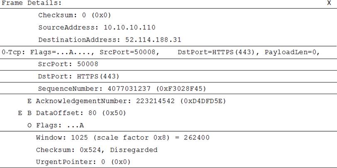
Task: Select the DestinationAddress 52.114.188.31 row
Action: pos(110,40)
